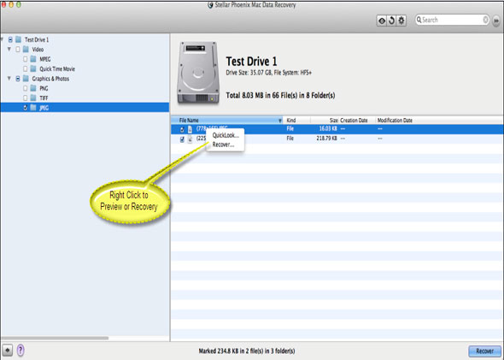The height and width of the screenshot is (360, 504).
Task: Click the JPEG folder icon
Action: point(33,108)
